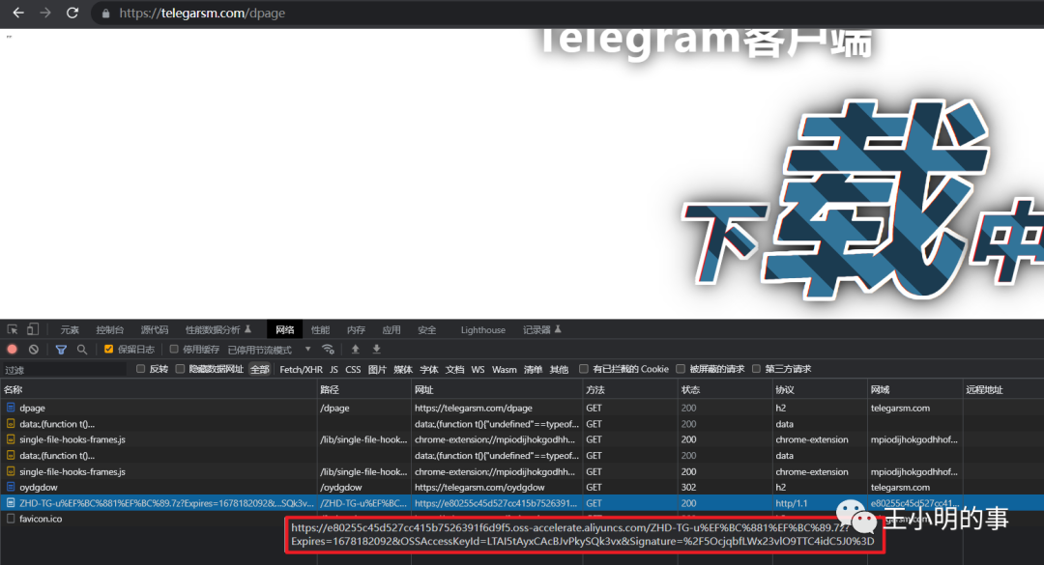Image resolution: width=1044 pixels, height=565 pixels.
Task: Activate the inspect element picker icon
Action: [x=12, y=329]
